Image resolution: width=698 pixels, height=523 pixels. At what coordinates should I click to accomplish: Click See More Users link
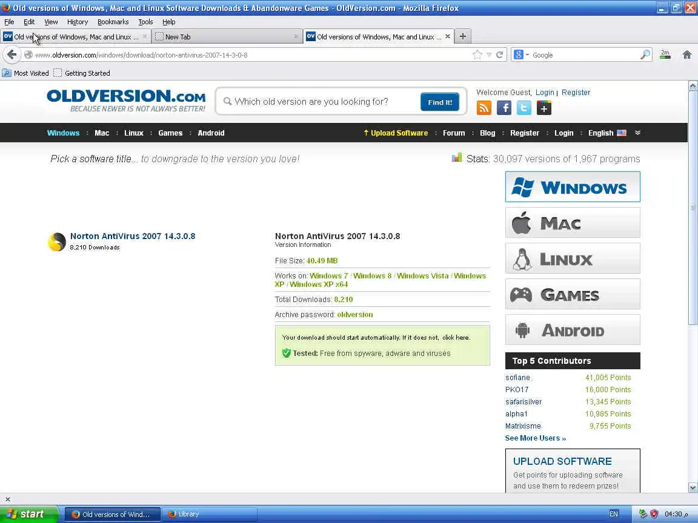(x=535, y=438)
